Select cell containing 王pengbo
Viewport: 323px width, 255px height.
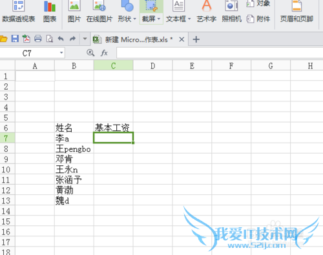pyautogui.click(x=74, y=148)
